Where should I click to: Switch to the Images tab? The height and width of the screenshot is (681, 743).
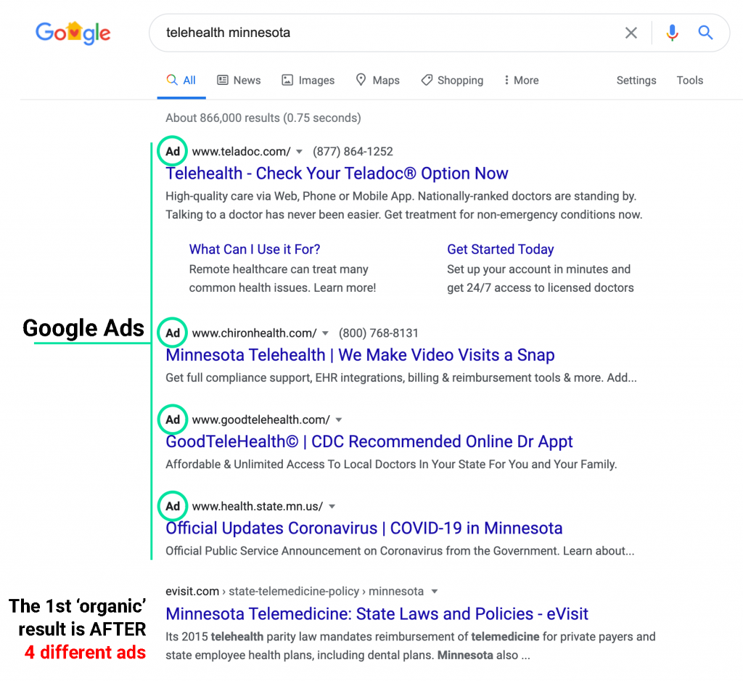point(308,81)
